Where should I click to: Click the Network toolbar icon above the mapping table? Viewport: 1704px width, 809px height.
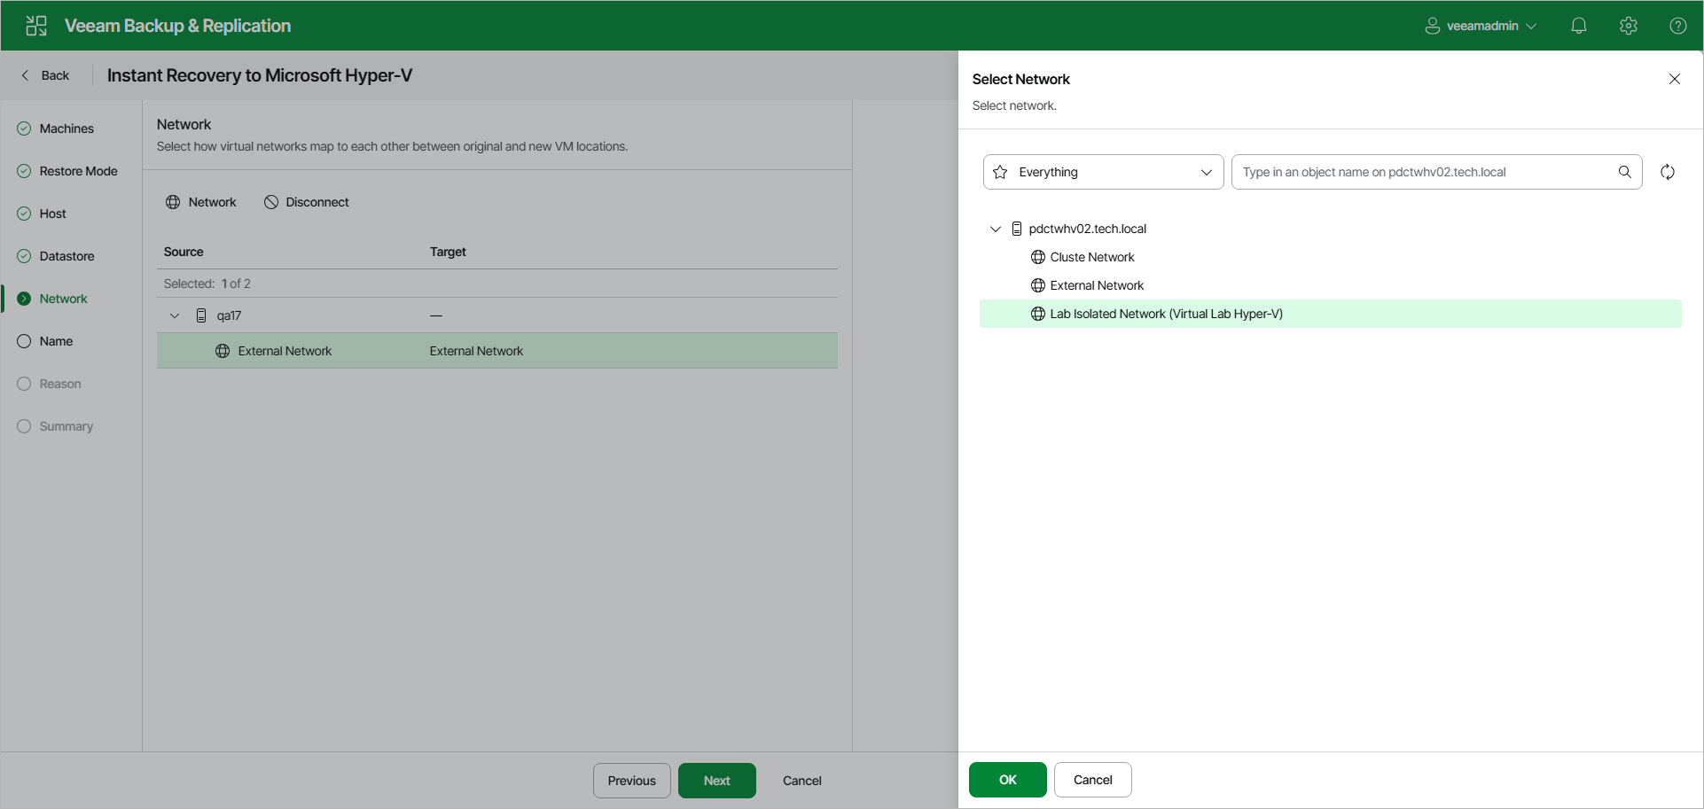tap(173, 202)
